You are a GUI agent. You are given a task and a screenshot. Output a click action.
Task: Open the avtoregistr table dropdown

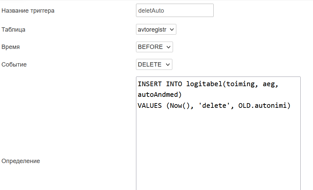[156, 29]
